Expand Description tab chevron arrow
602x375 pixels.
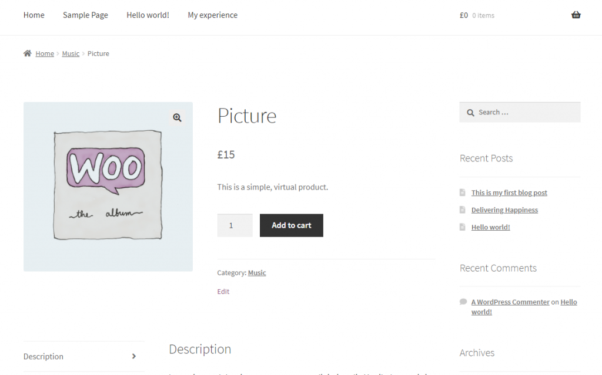(x=133, y=356)
